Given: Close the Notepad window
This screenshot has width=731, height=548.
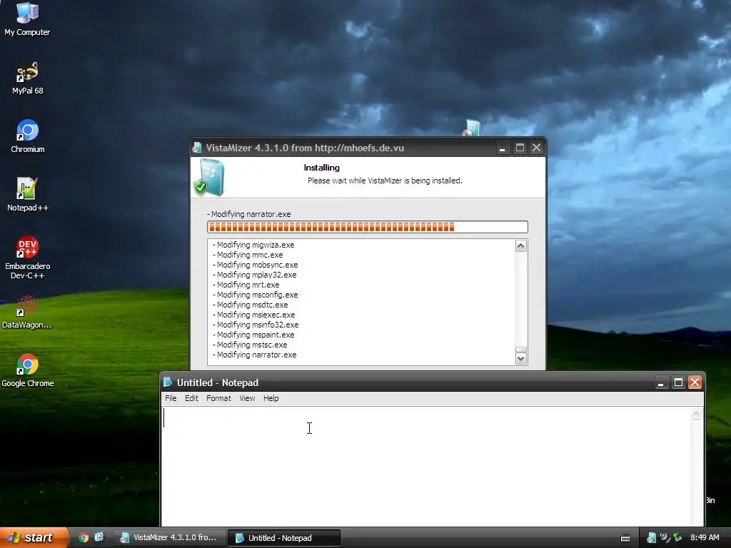Looking at the screenshot, I should coord(695,382).
